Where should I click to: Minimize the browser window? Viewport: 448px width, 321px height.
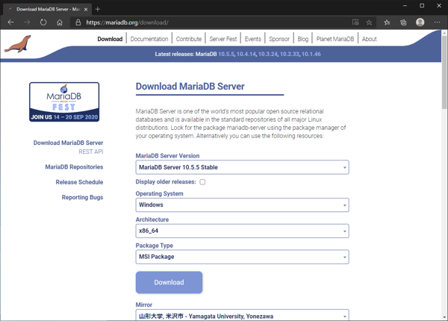(405, 6)
